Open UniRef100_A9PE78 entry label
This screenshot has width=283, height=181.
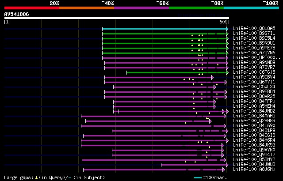[254, 48]
